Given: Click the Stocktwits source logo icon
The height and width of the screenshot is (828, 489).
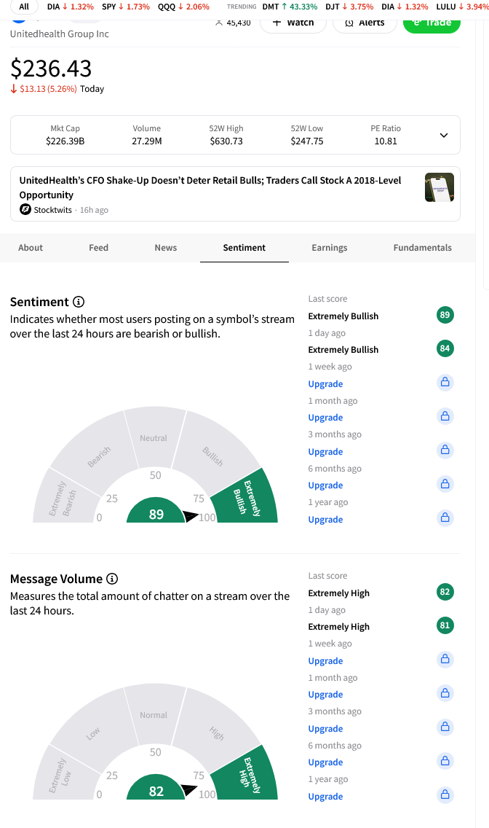Looking at the screenshot, I should 25,210.
